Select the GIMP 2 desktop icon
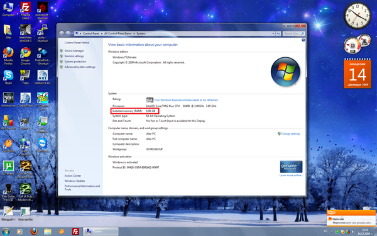 (26, 123)
